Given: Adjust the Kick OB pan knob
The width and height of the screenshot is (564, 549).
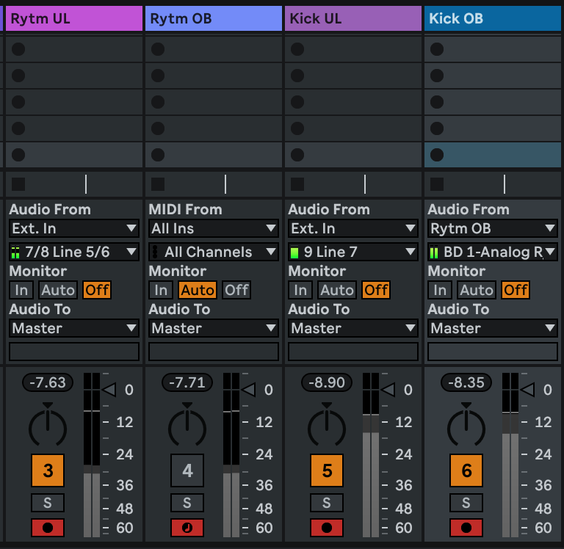Looking at the screenshot, I should 466,426.
